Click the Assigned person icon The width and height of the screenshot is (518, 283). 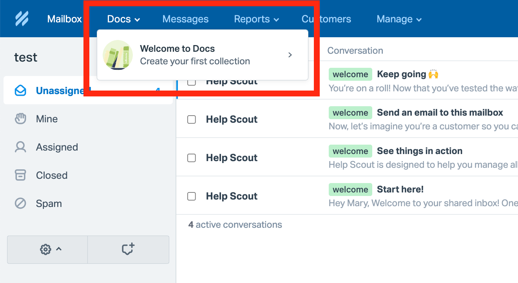point(20,147)
